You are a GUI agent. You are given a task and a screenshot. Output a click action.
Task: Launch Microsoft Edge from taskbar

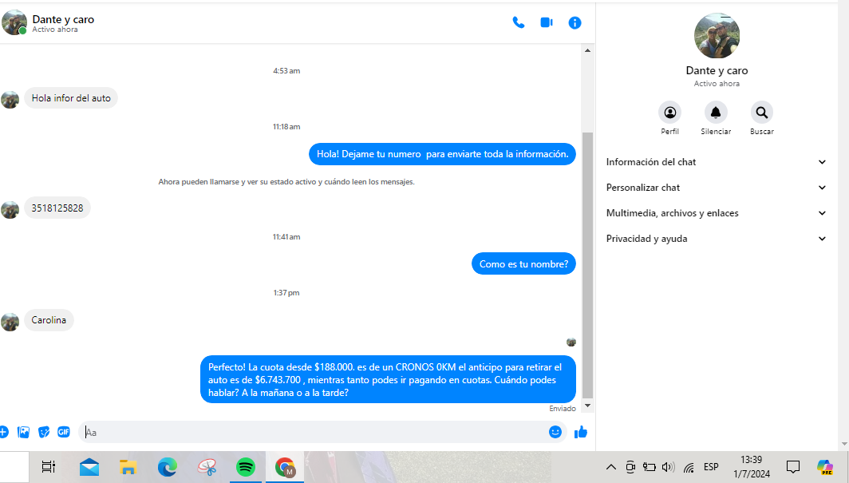tap(168, 467)
